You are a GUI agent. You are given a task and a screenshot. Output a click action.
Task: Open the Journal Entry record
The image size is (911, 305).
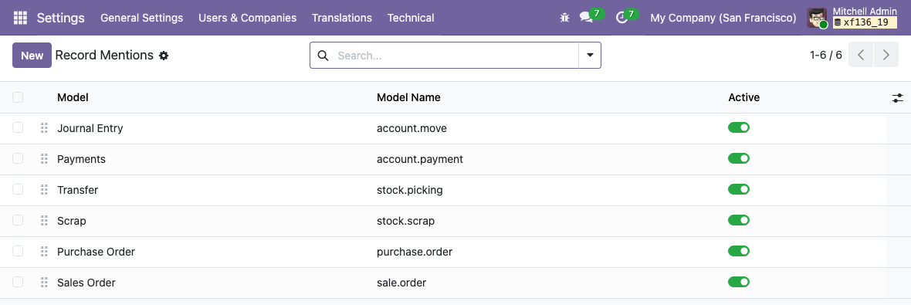(x=90, y=128)
